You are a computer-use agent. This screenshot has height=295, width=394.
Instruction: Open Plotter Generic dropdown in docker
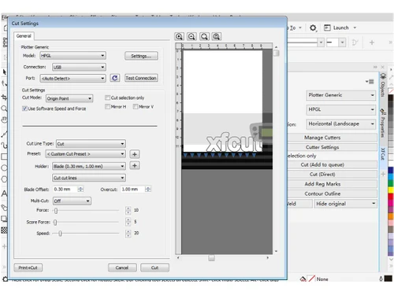point(341,95)
